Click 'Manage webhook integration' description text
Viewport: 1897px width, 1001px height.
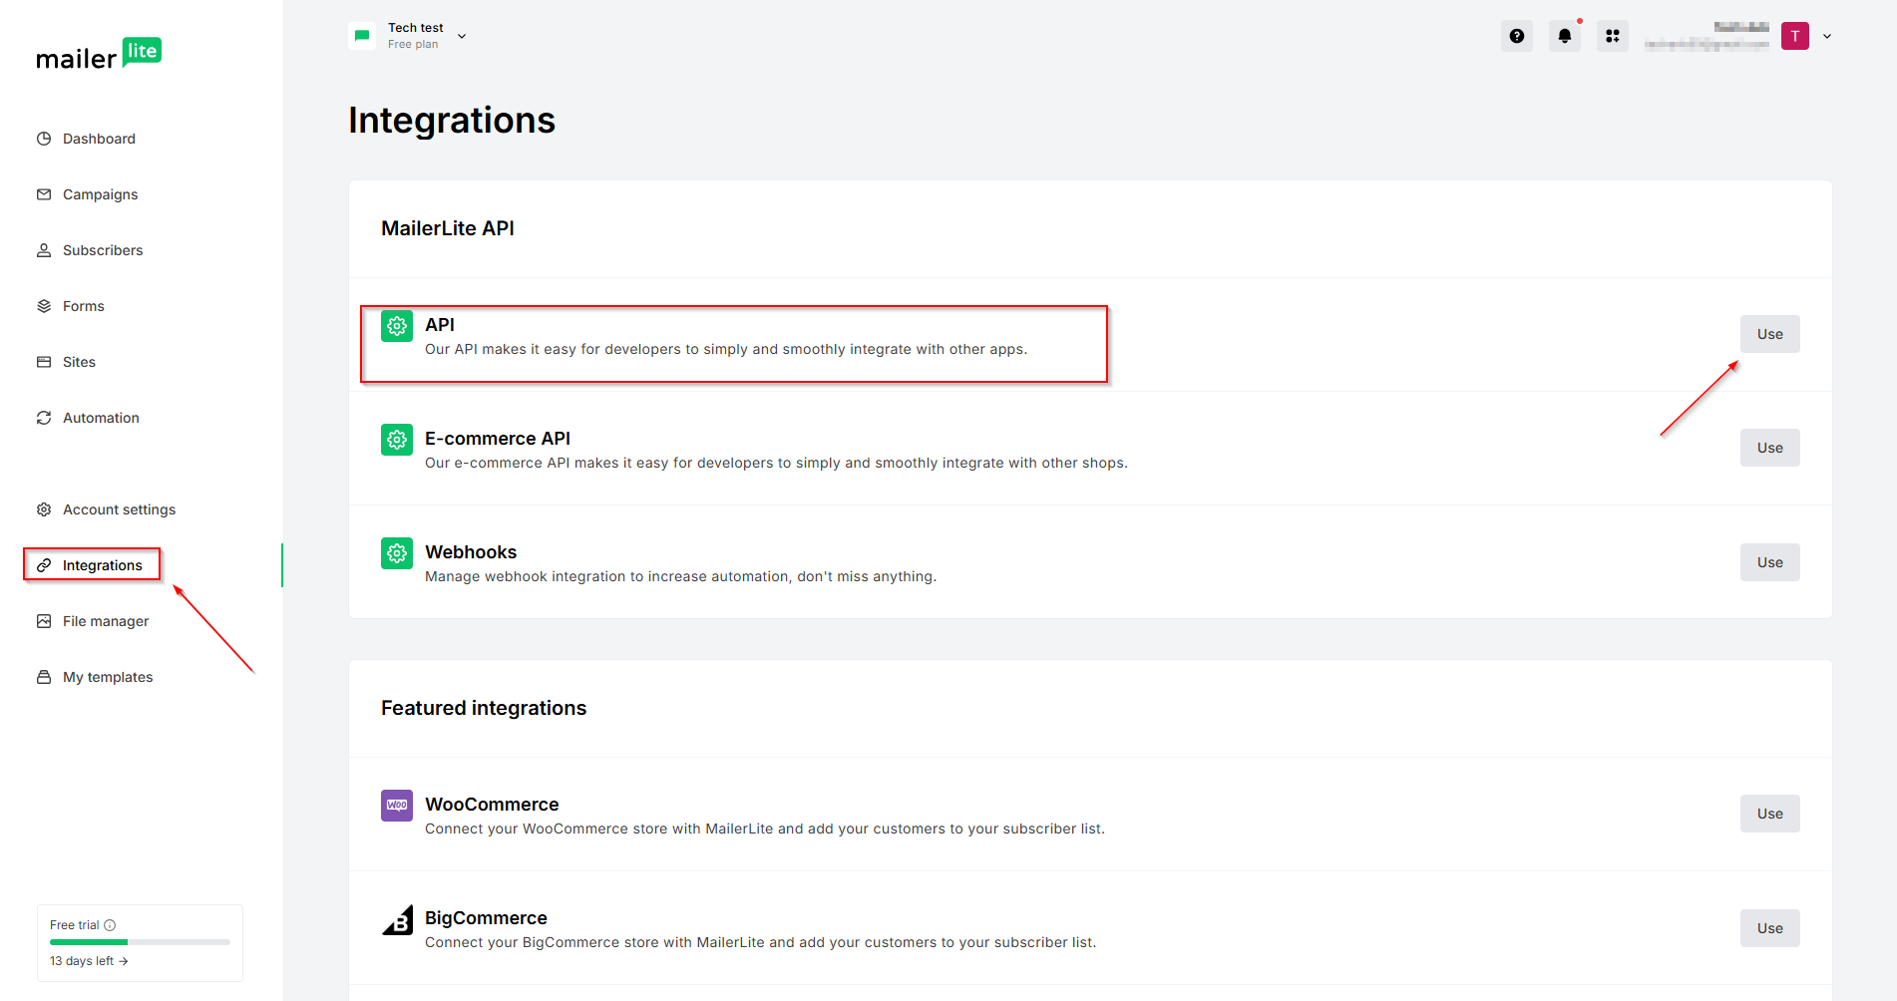click(x=681, y=576)
